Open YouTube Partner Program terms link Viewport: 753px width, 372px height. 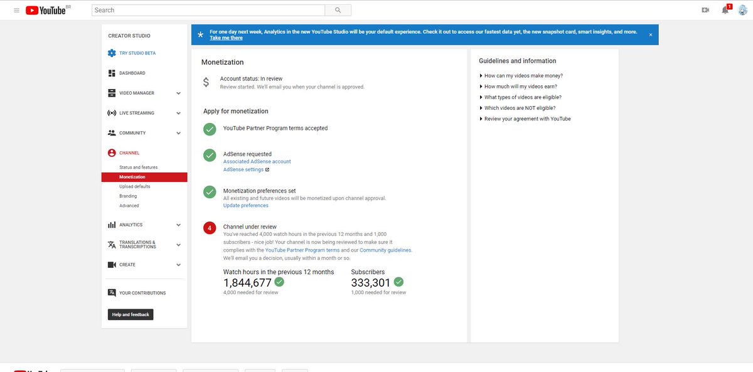point(302,250)
